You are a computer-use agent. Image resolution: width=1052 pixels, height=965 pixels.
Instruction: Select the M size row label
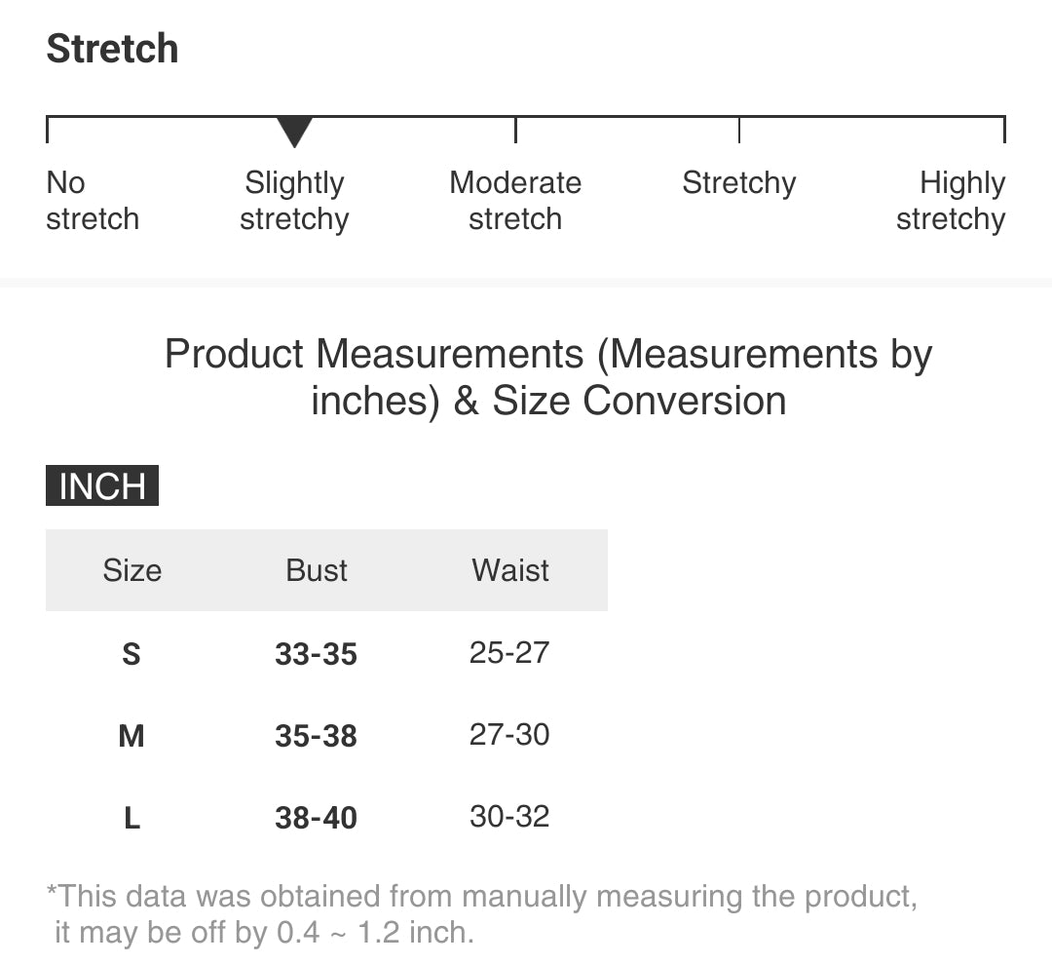click(131, 736)
